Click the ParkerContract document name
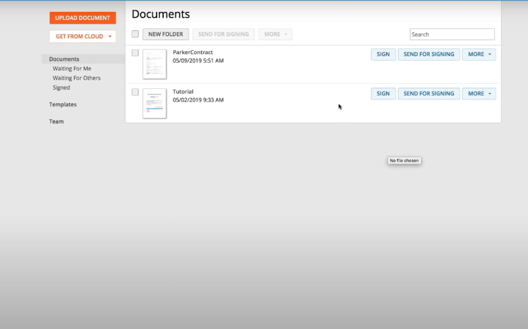 pos(193,52)
